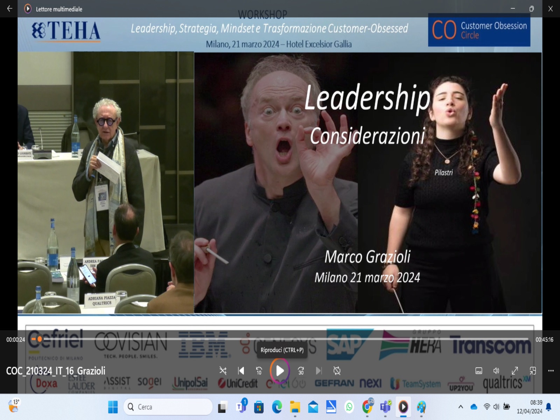The width and height of the screenshot is (560, 420).
Task: Click the seek bar position handle
Action: 40,339
